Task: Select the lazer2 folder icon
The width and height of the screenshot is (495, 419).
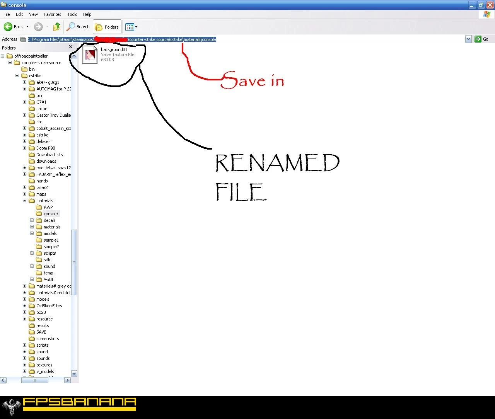Action: tap(32, 187)
